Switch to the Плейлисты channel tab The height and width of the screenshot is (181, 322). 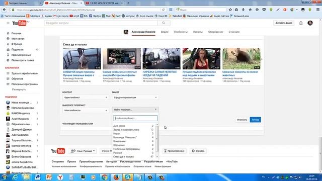coord(181,32)
